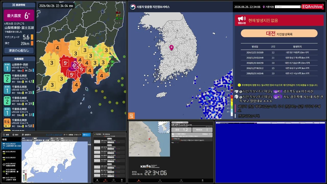Click the EQArchive logo
Image resolution: width=327 pixels, height=184 pixels.
pyautogui.click(x=312, y=7)
